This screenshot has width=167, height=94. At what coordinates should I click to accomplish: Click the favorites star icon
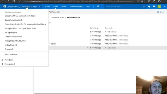click(142, 1)
